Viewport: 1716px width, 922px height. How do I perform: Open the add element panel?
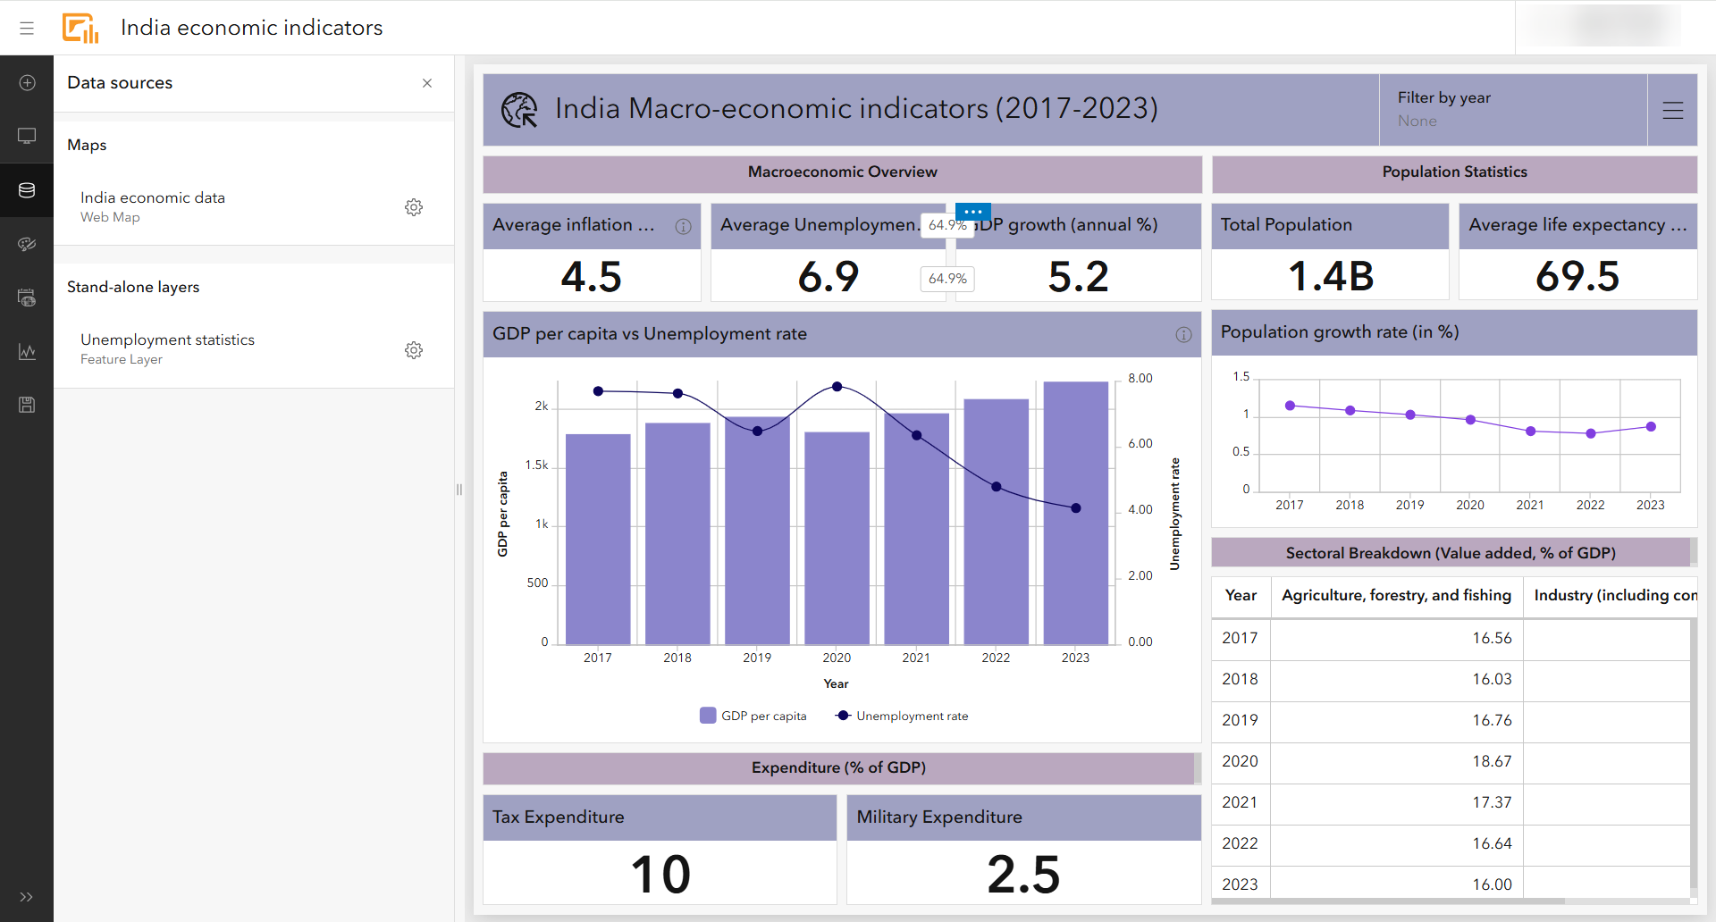pos(27,82)
